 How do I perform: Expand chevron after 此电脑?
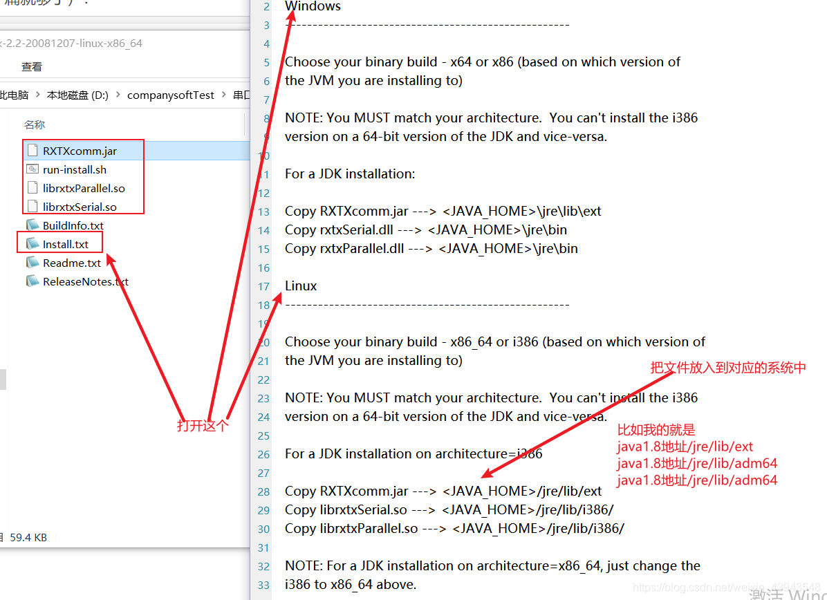38,95
